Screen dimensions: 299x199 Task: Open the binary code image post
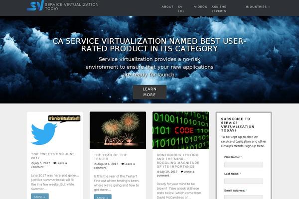[180, 130]
